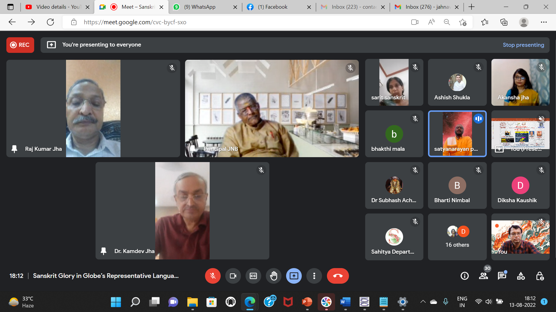The image size is (556, 312).
Task: Toggle the microphone mute button
Action: [213, 276]
